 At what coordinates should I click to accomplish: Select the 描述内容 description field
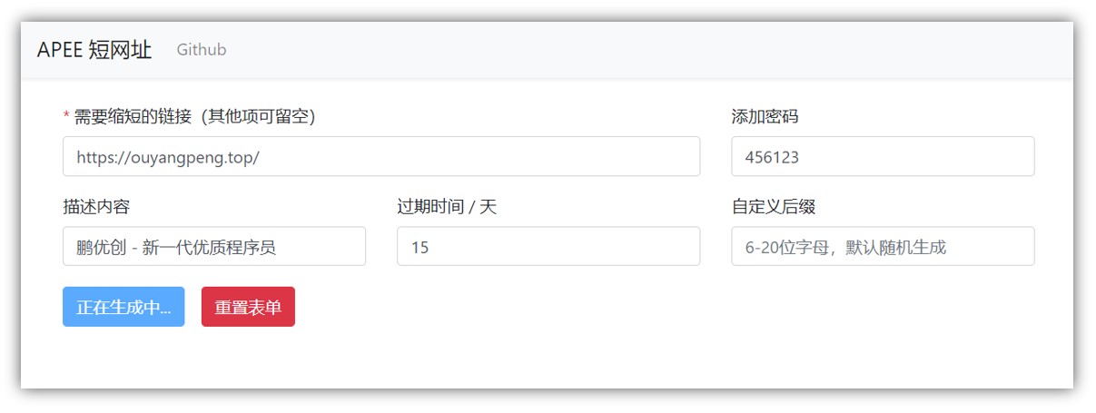point(214,246)
